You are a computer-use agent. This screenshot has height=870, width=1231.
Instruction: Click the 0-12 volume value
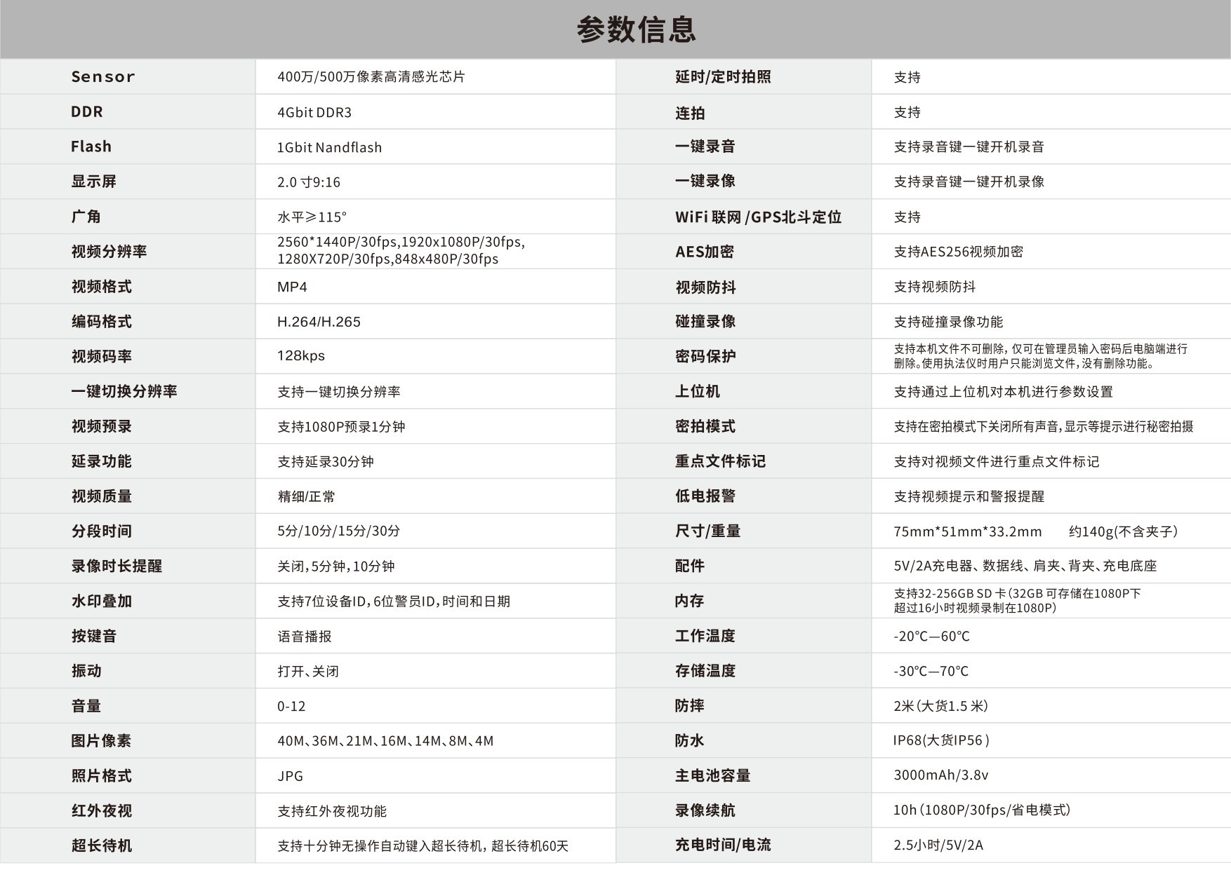(291, 706)
